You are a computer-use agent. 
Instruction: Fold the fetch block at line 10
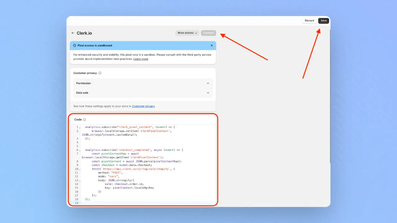[80, 169]
